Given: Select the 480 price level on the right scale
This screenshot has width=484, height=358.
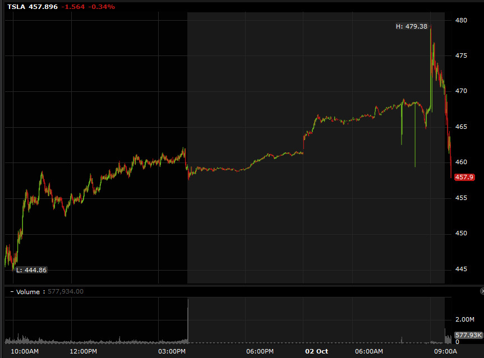Looking at the screenshot, I should point(462,20).
